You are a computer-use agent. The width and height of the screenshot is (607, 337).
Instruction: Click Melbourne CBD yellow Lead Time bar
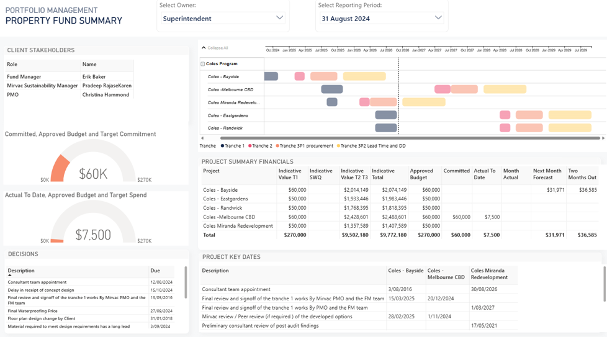click(505, 89)
